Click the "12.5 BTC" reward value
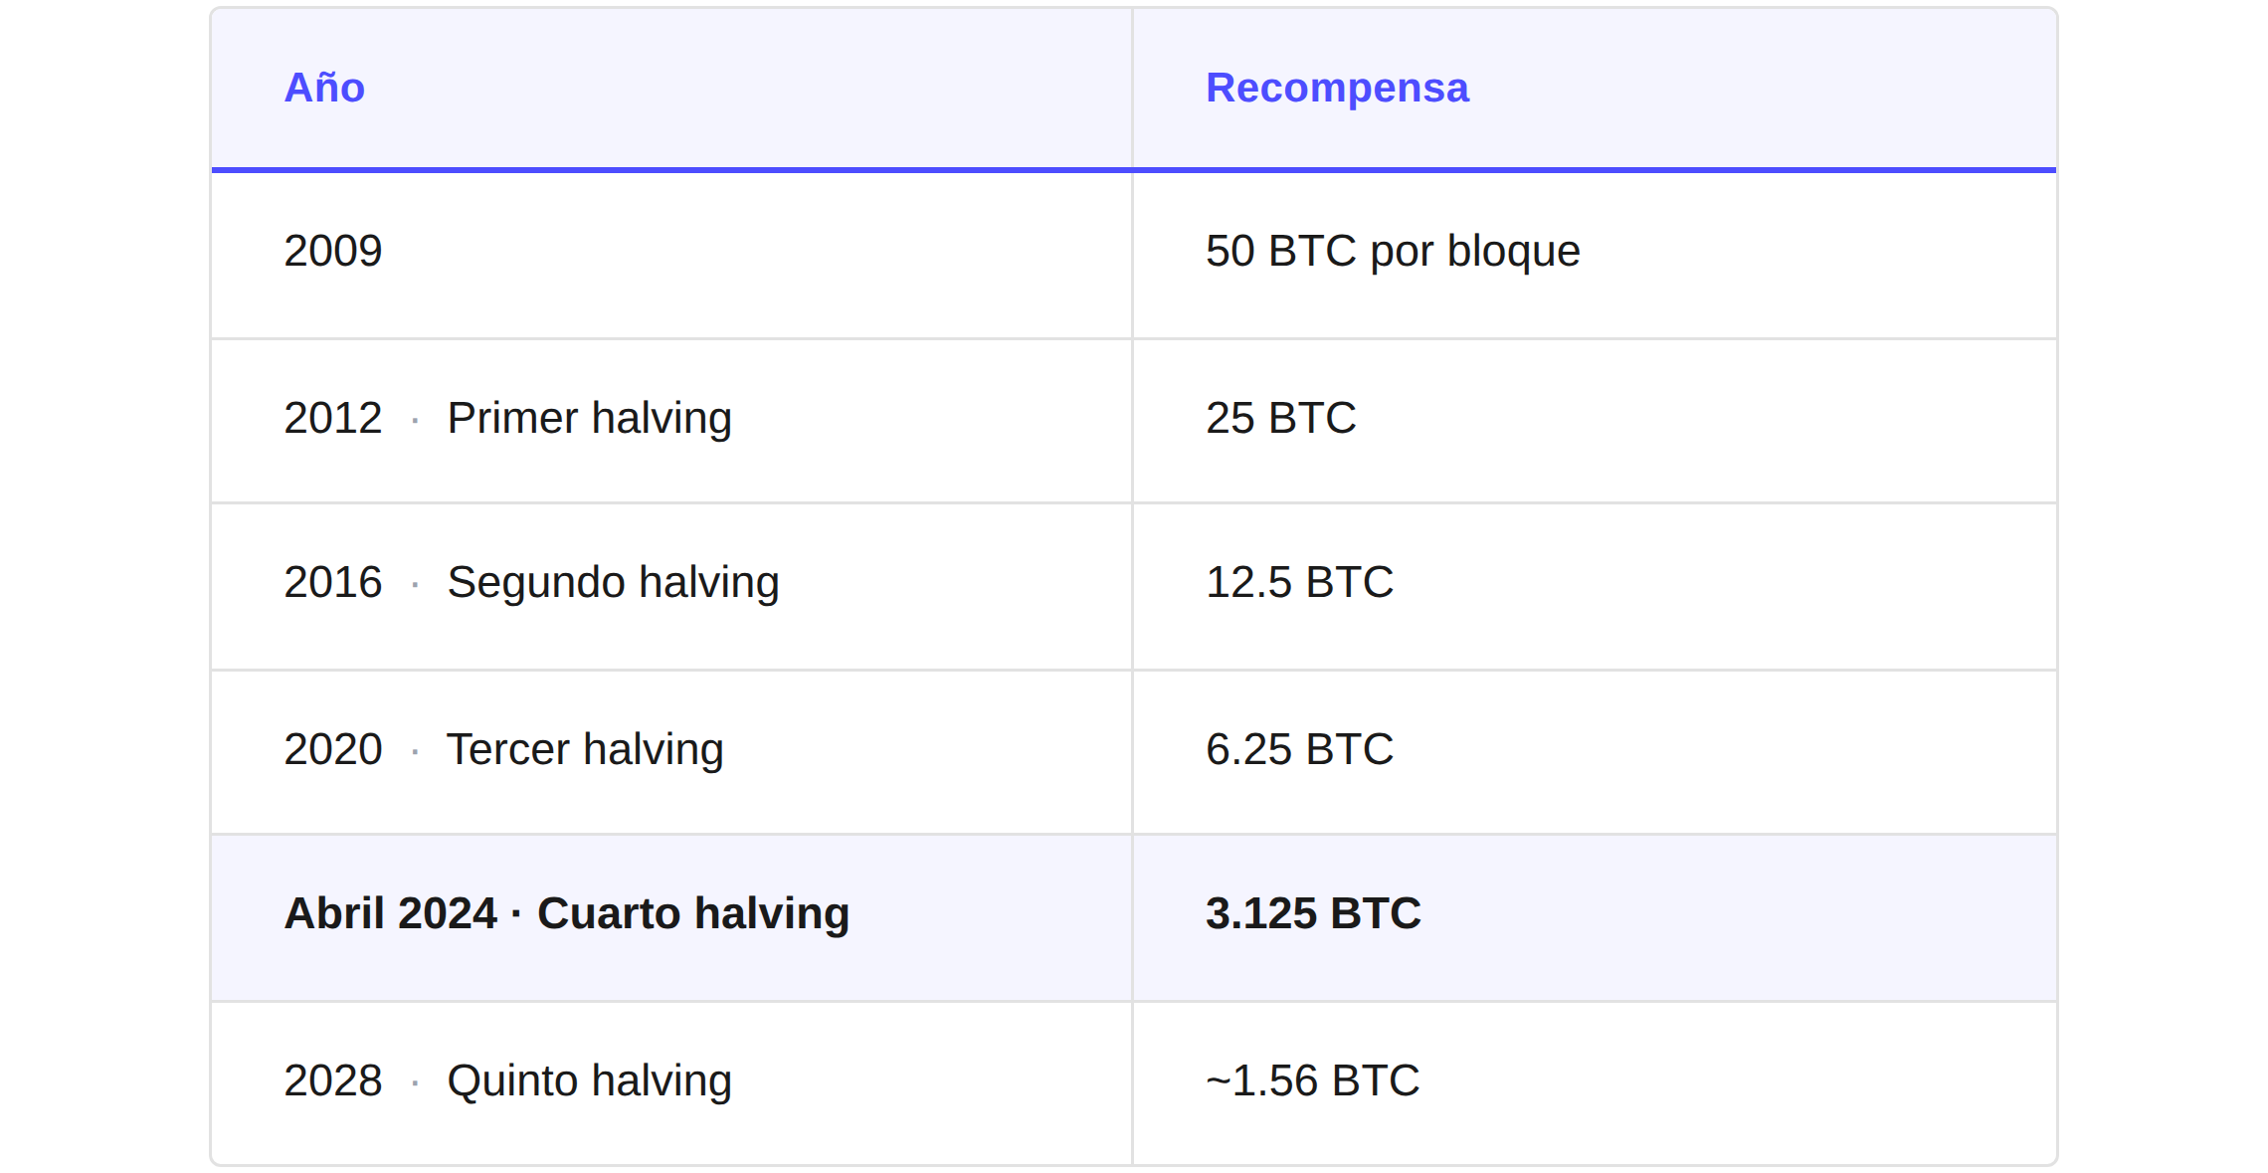2268x1173 pixels. (x=1299, y=582)
